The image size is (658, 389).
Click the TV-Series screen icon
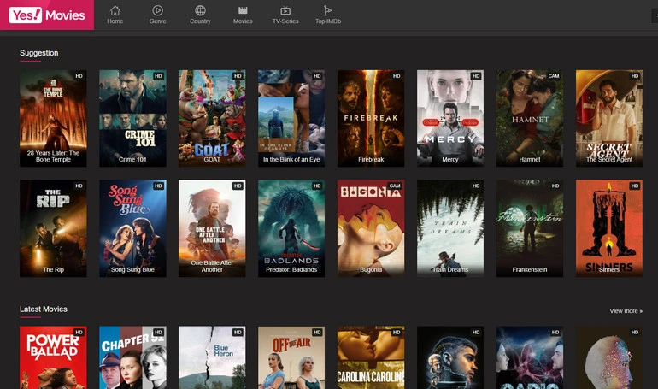(285, 10)
